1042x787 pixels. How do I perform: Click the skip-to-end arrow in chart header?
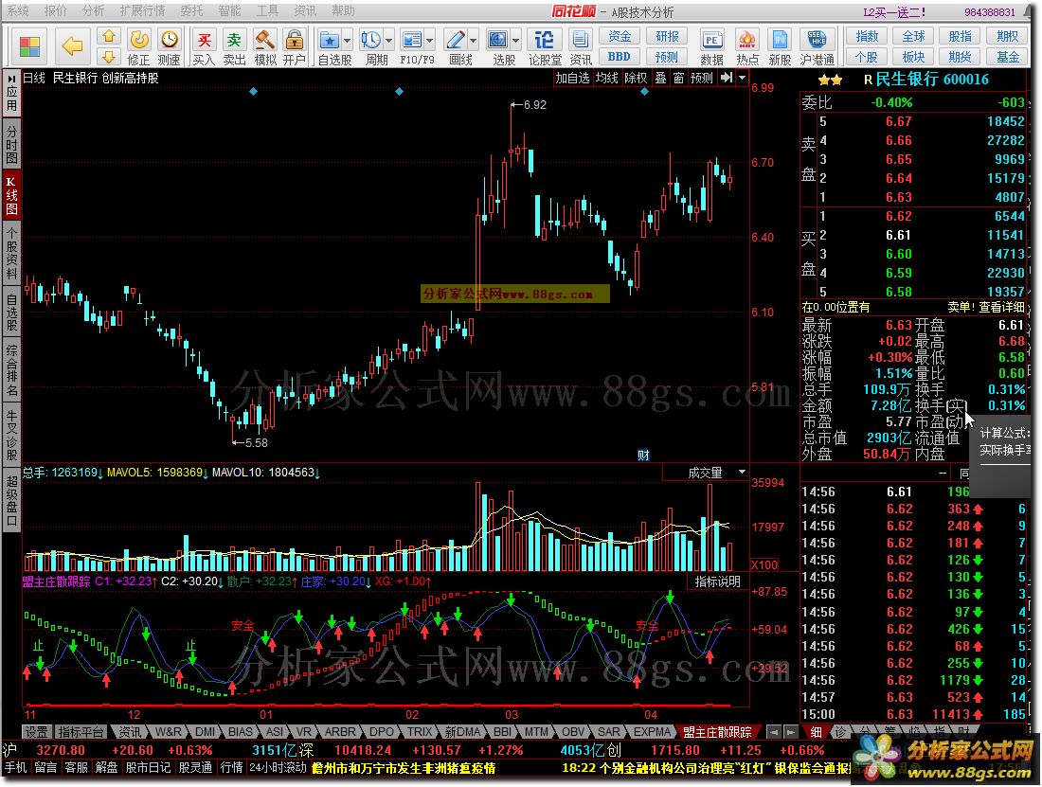tap(727, 78)
